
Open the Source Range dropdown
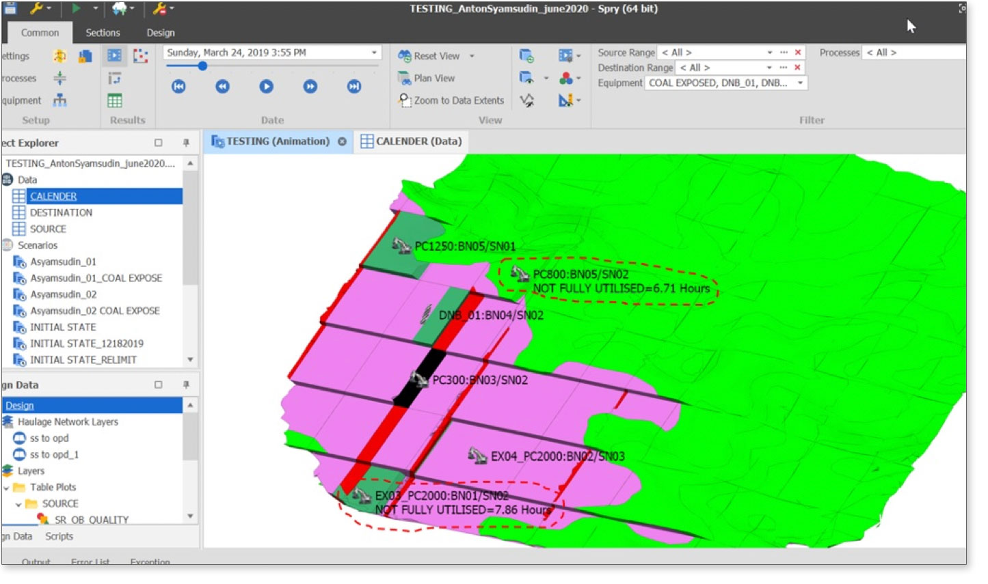click(x=770, y=53)
